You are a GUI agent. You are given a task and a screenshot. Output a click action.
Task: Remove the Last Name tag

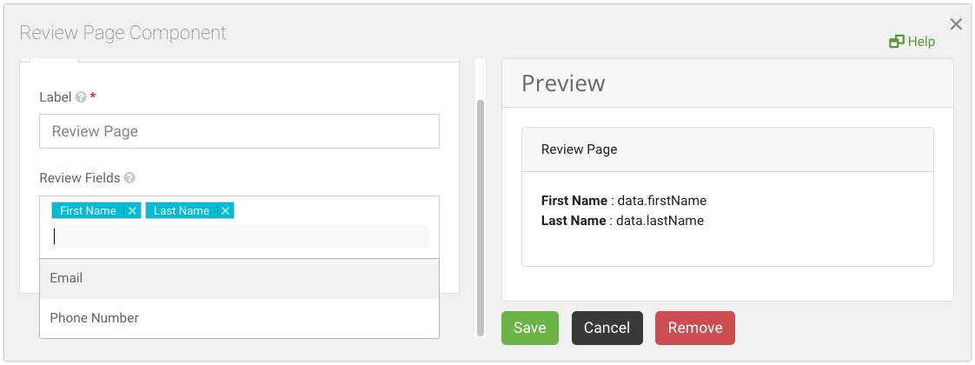pos(225,211)
